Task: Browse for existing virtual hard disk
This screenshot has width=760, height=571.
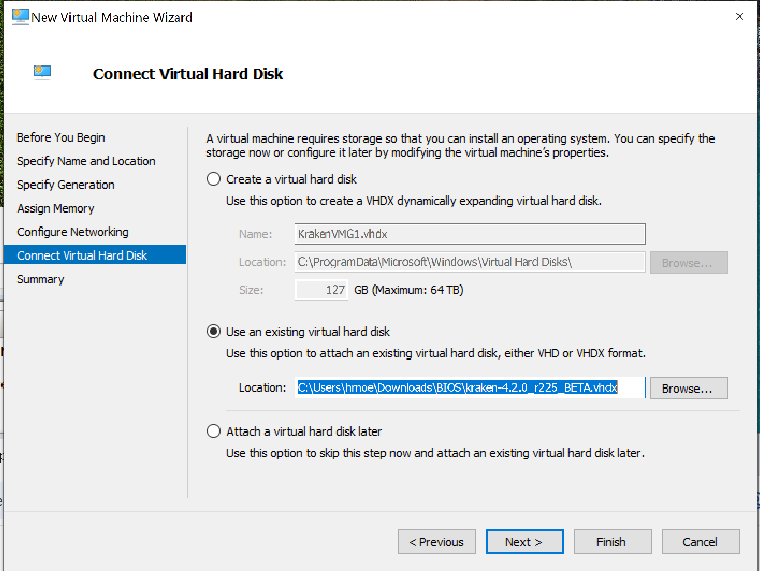Action: 689,388
